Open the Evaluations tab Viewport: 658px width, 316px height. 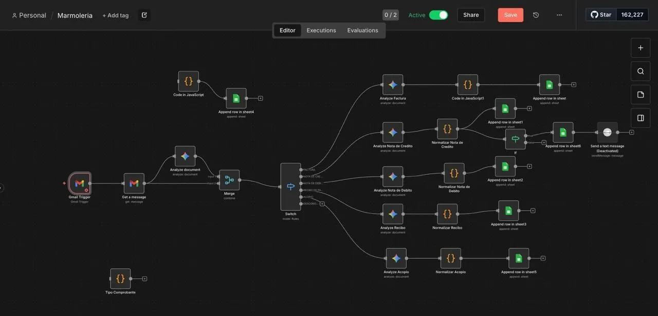362,30
